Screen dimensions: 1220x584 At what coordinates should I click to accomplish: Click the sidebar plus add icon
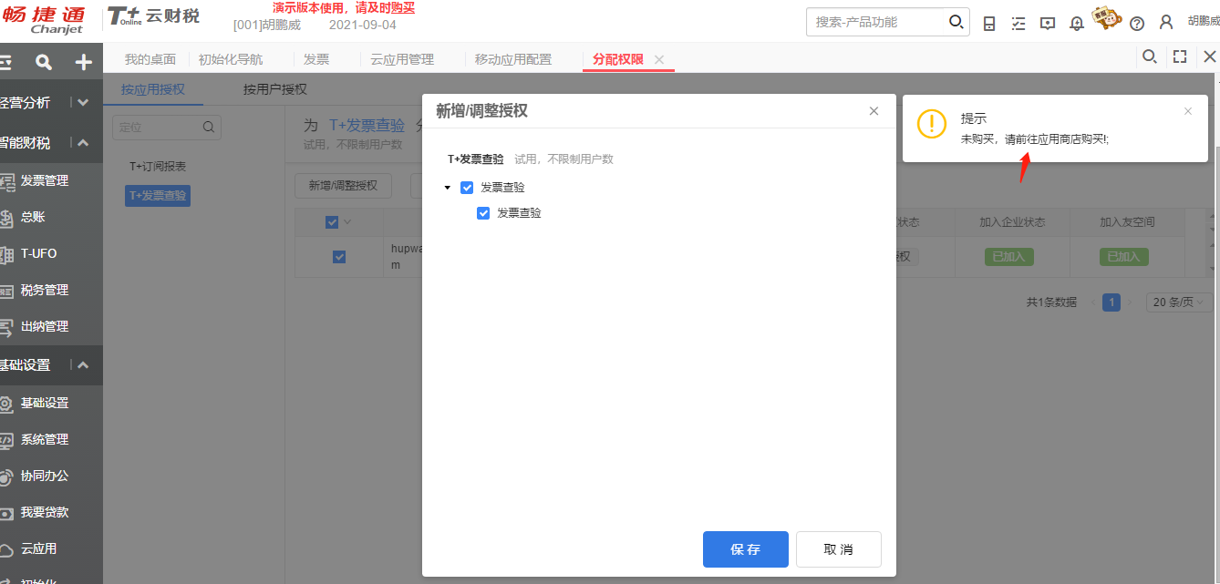(83, 62)
